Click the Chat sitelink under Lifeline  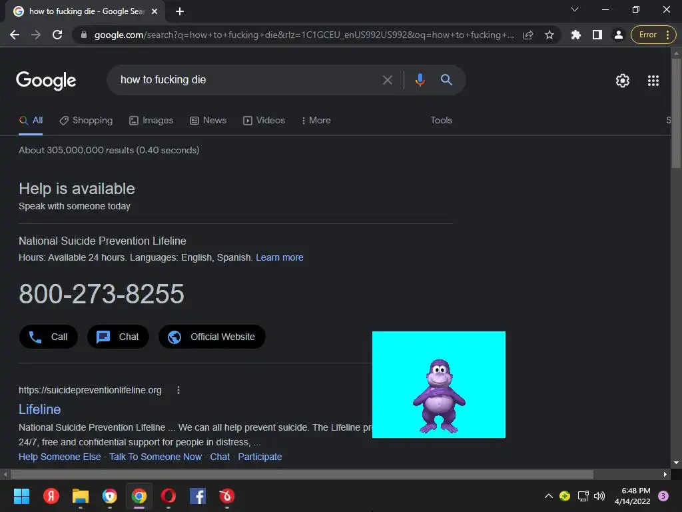click(x=220, y=457)
